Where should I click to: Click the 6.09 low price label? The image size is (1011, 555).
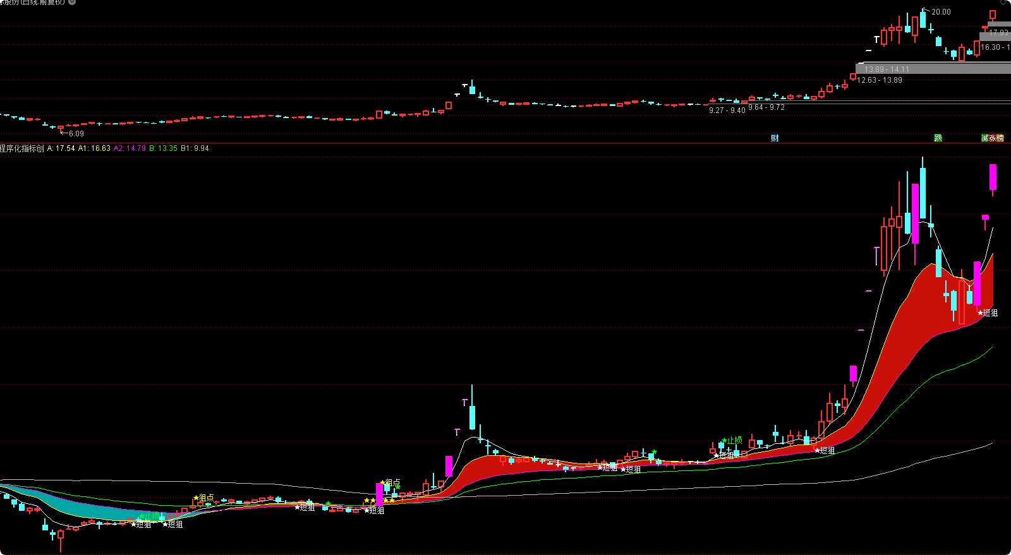tap(76, 134)
